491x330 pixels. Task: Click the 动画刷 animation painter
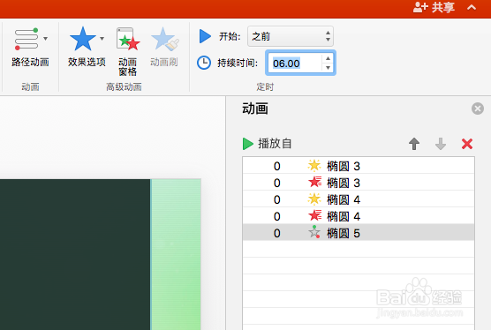pyautogui.click(x=164, y=47)
